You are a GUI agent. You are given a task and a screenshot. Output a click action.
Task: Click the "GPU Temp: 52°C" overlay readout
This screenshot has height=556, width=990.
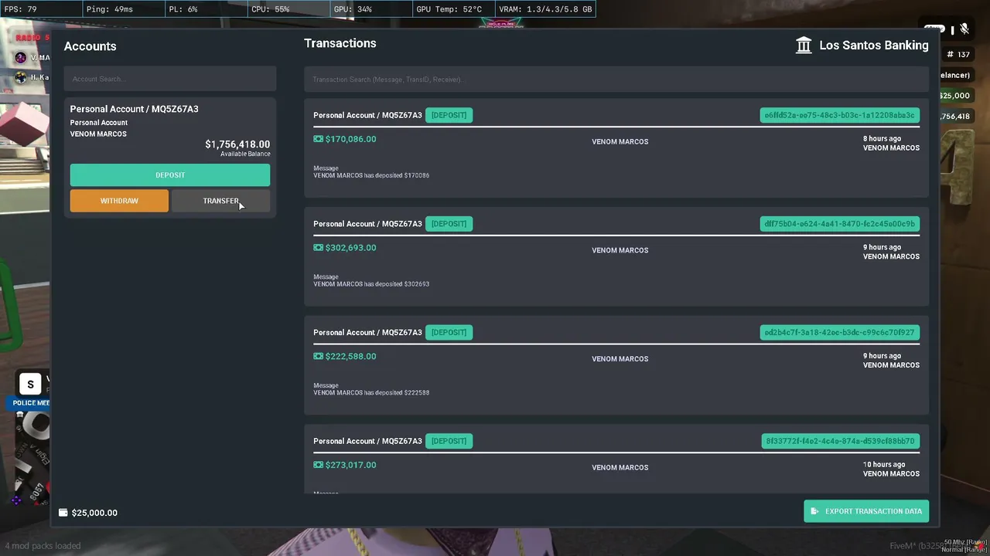449,9
